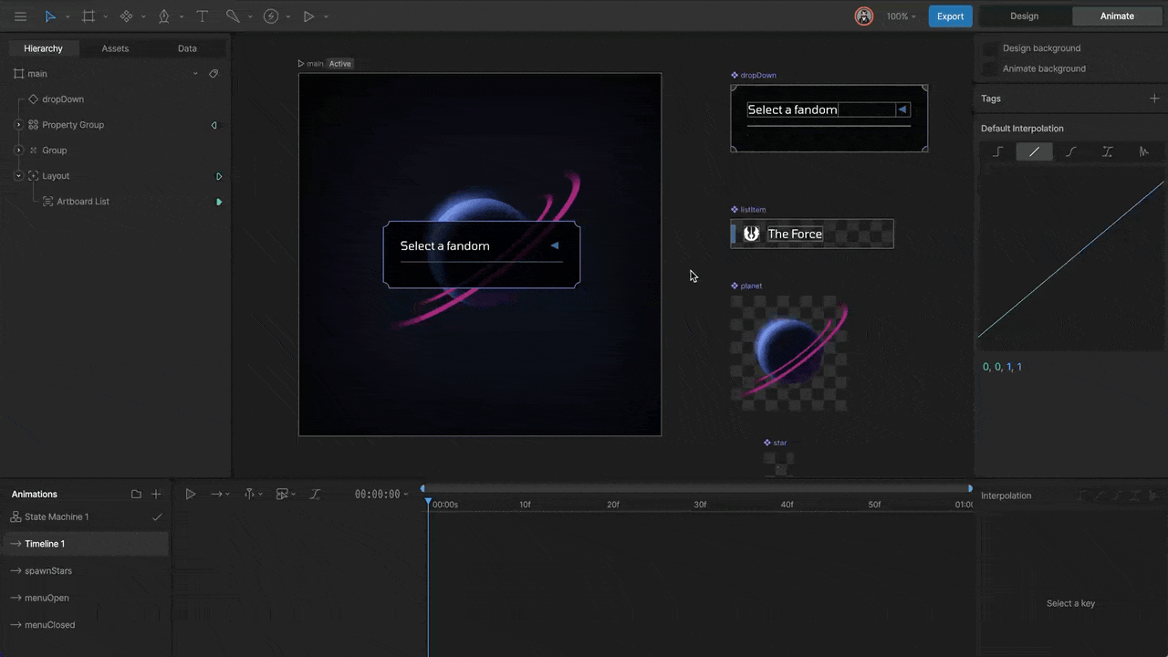
Task: Select the Artboard tool
Action: [x=89, y=16]
